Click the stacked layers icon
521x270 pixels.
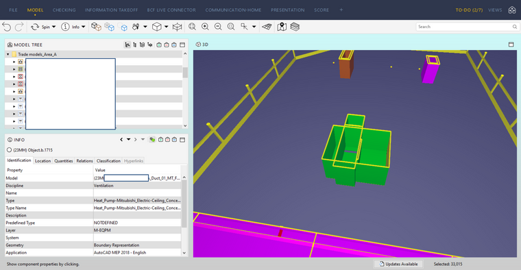point(295,27)
